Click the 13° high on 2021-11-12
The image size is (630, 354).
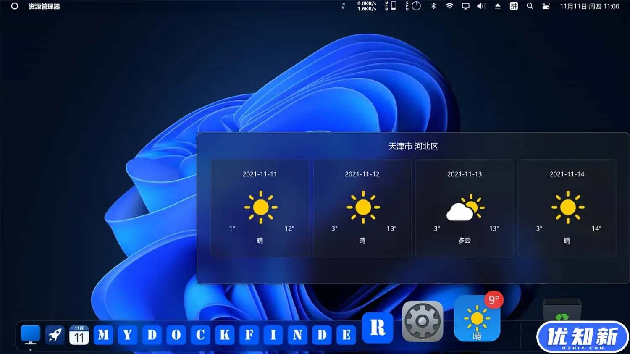tap(392, 228)
